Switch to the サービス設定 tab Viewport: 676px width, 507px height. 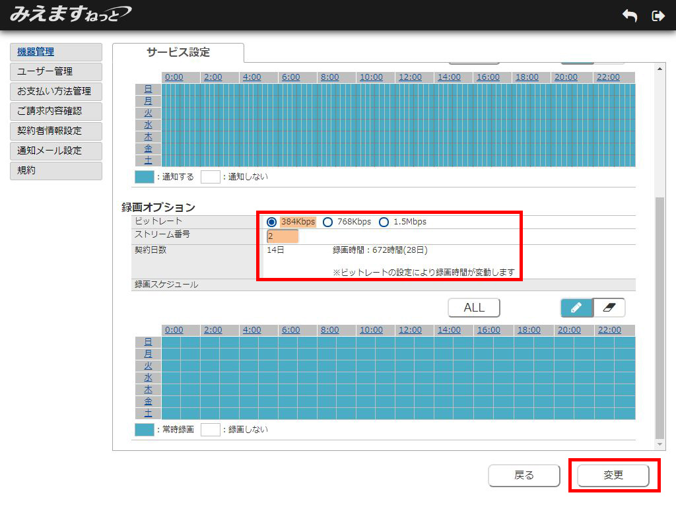click(178, 52)
